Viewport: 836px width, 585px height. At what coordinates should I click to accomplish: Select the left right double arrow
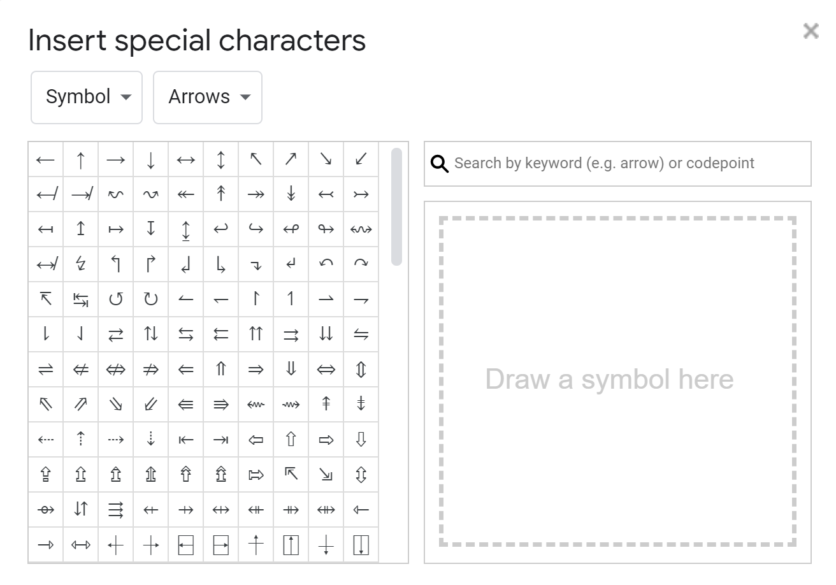(x=326, y=369)
